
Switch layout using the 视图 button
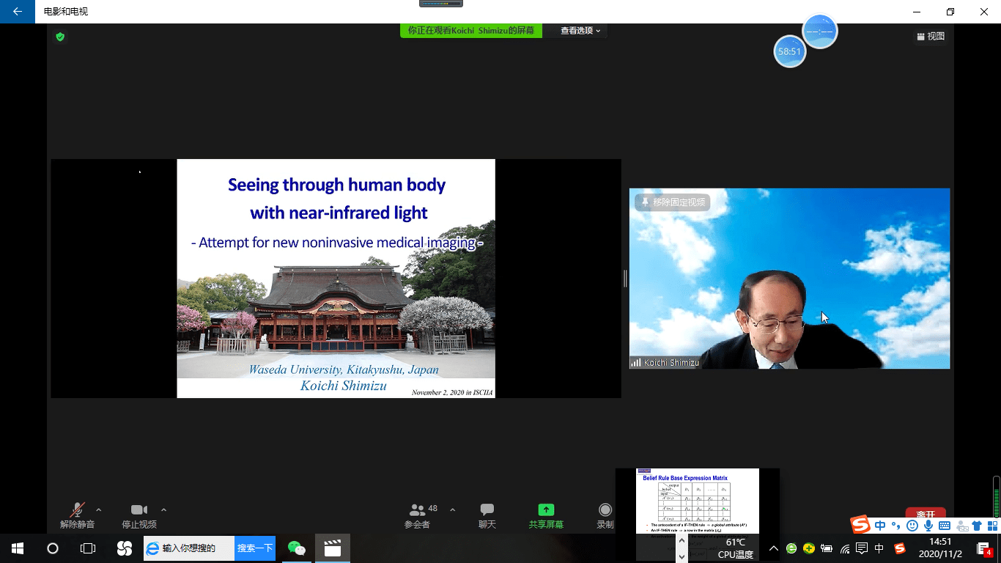pos(931,37)
